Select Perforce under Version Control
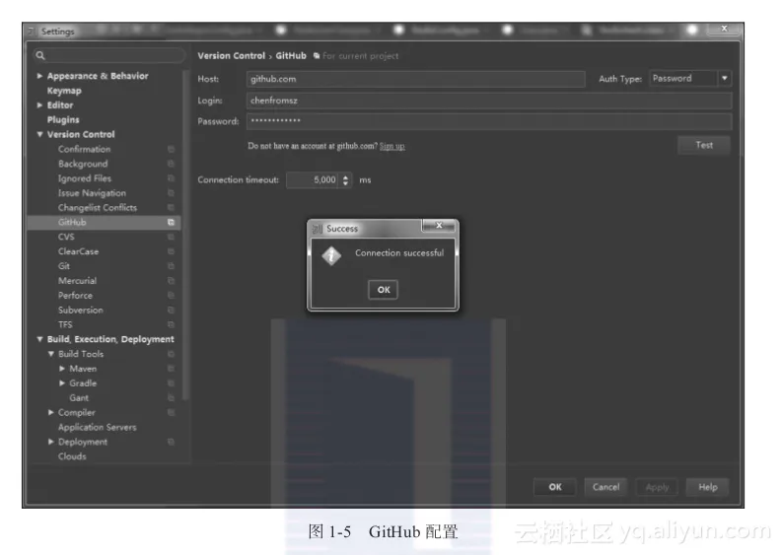Image resolution: width=782 pixels, height=555 pixels. pos(75,295)
